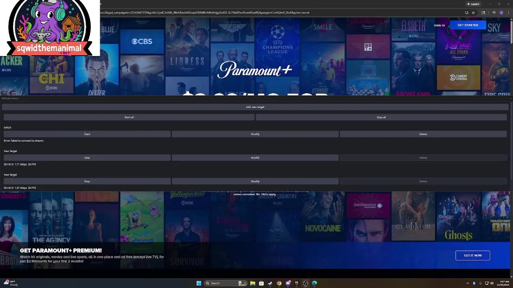Click the Start all button
Screen dimensions: 513x288
pyautogui.click(x=129, y=117)
